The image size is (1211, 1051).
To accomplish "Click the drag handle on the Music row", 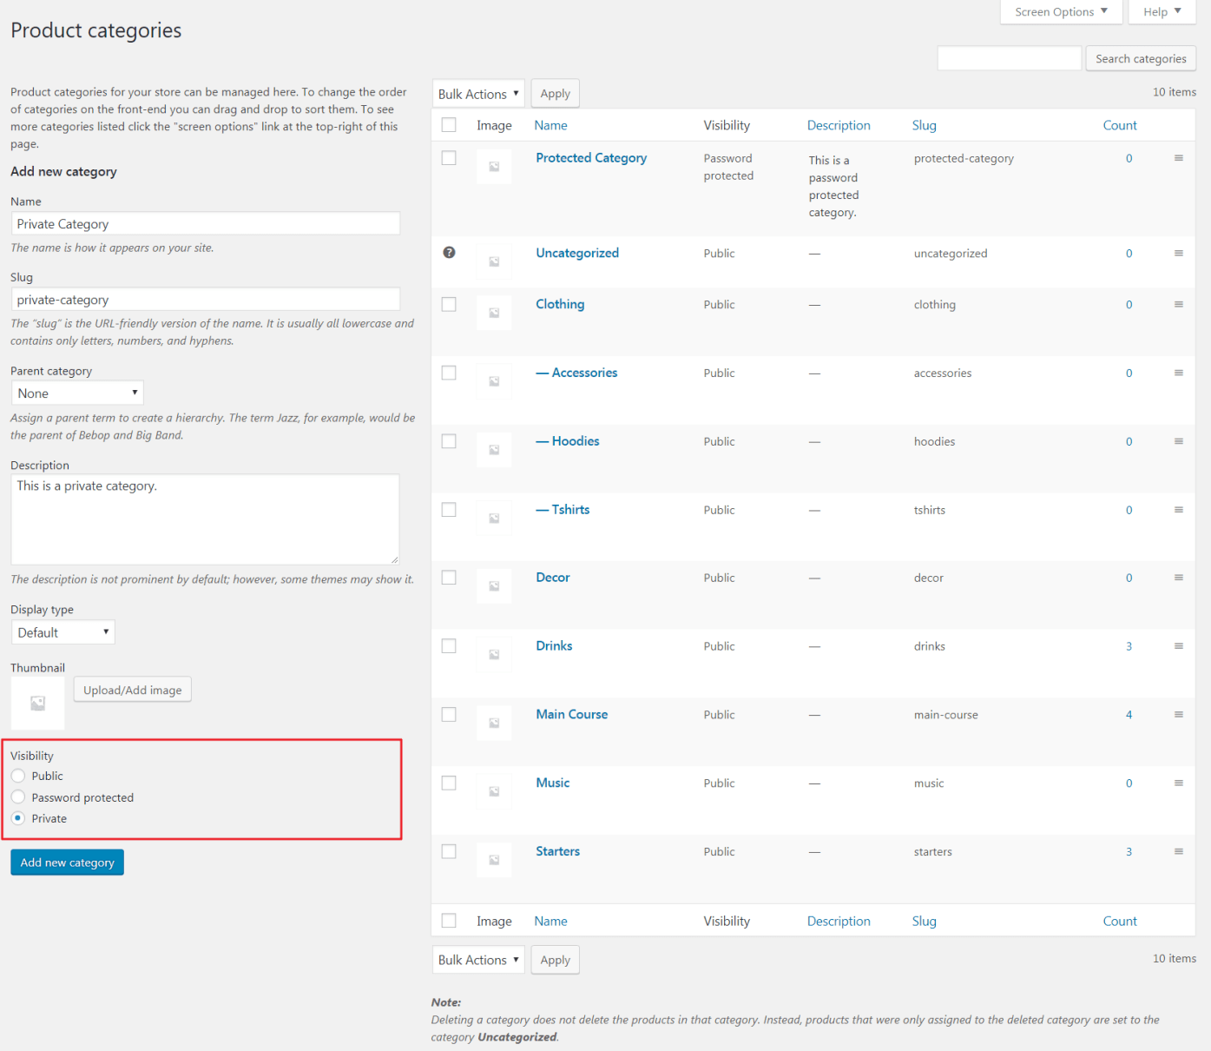I will coord(1179,783).
